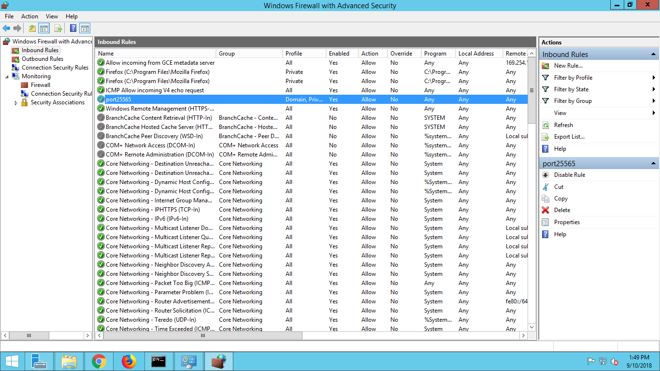Open Properties for port25565
660x371 pixels.
[x=567, y=222]
